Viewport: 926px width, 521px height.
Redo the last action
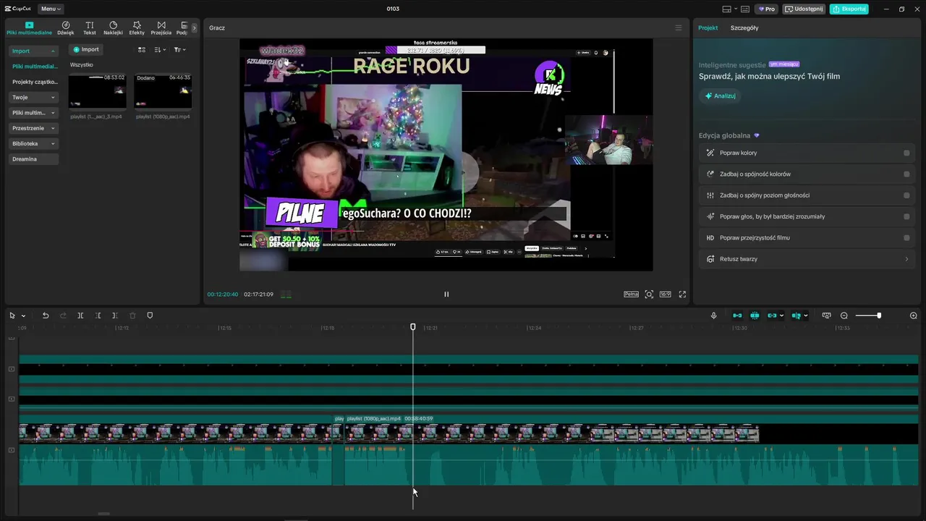coord(63,315)
